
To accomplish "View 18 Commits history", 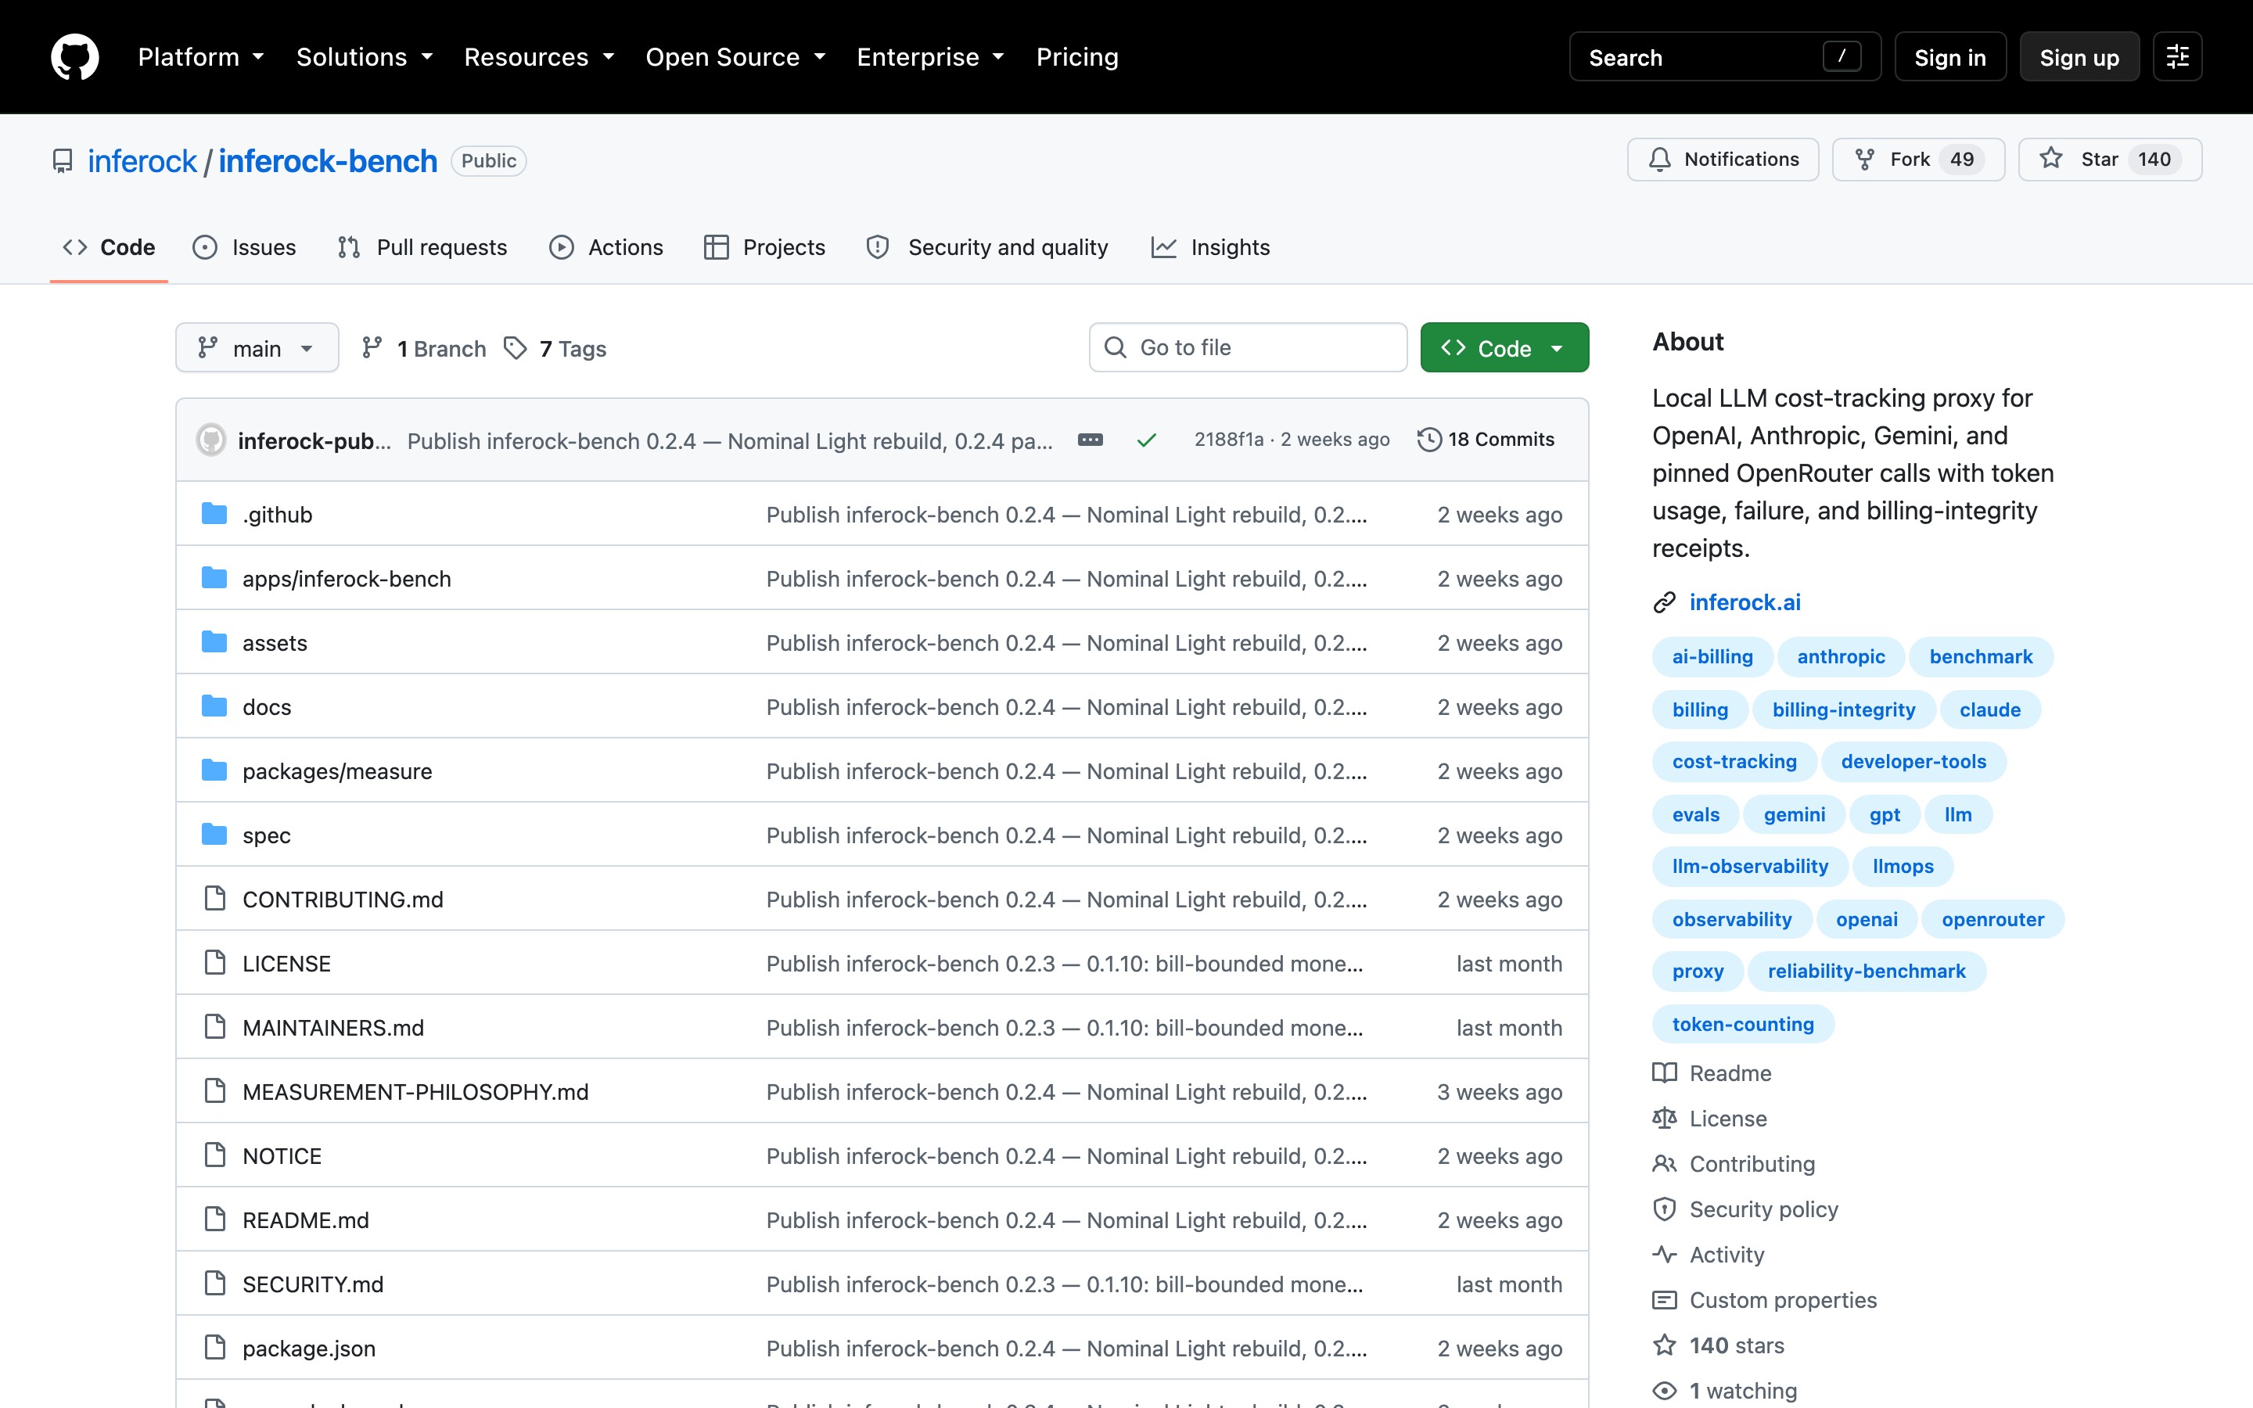I will 1486,440.
